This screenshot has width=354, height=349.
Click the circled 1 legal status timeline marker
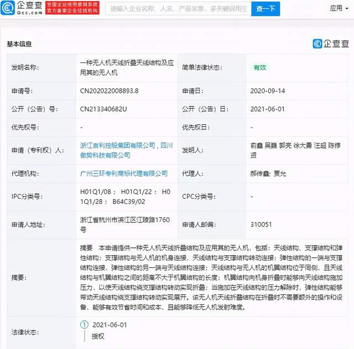(84, 325)
